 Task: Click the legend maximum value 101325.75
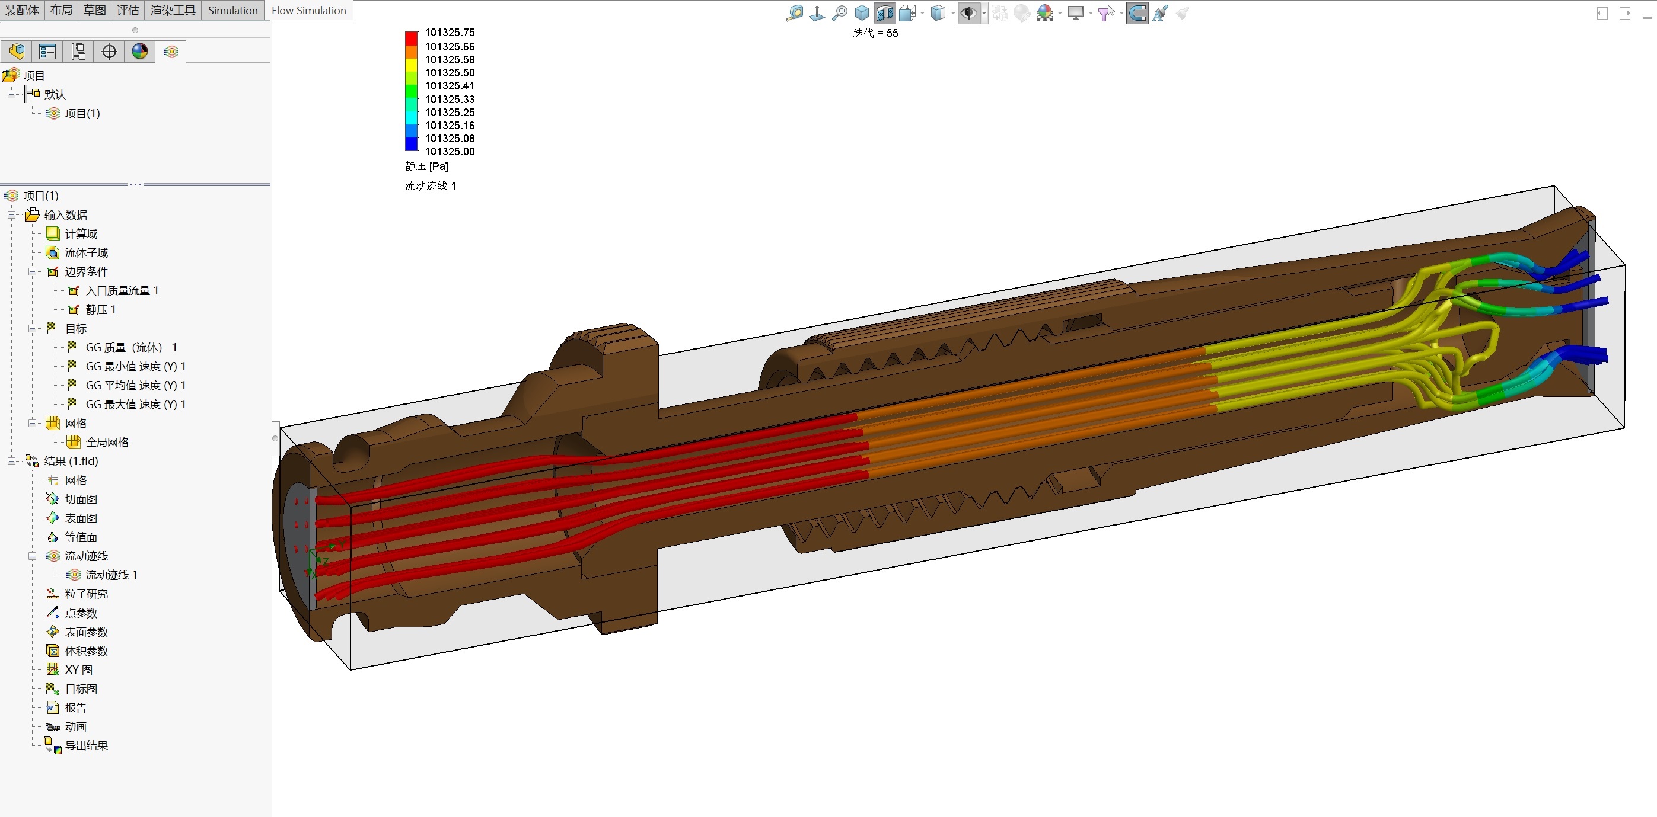coord(450,32)
